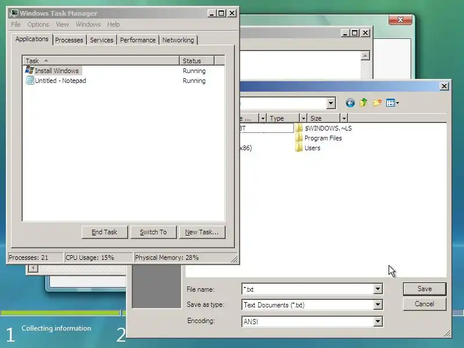The width and height of the screenshot is (464, 348).
Task: Select the Program Files folder
Action: click(318, 138)
